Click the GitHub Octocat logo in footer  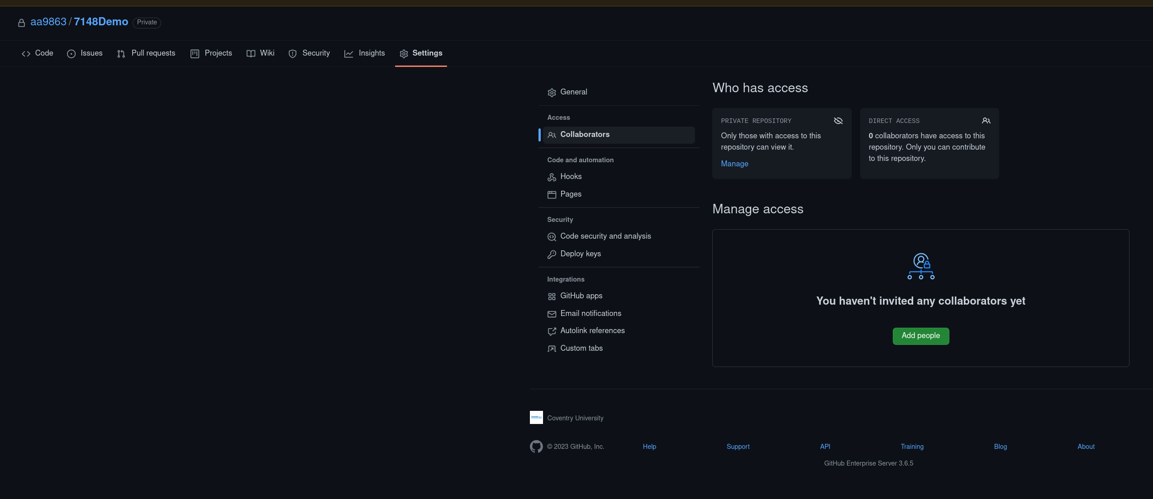click(536, 447)
